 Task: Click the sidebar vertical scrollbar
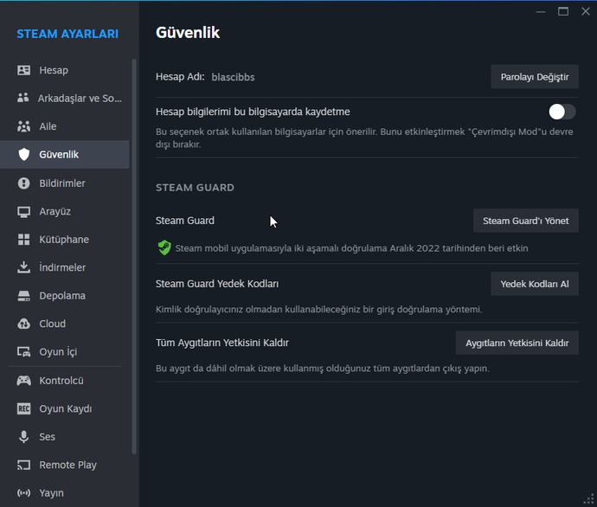pos(133,257)
